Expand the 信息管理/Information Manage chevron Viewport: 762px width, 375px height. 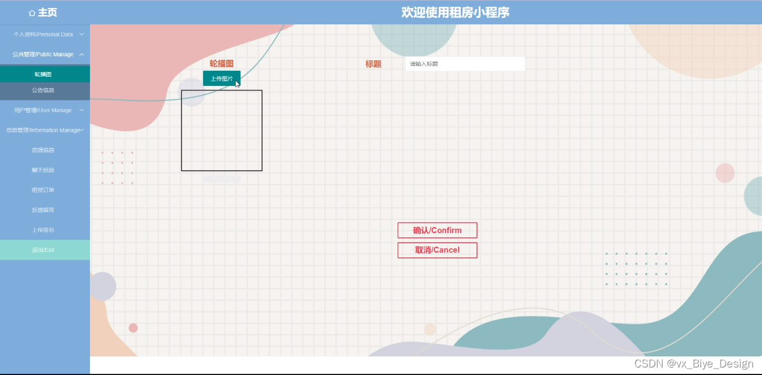(x=82, y=130)
